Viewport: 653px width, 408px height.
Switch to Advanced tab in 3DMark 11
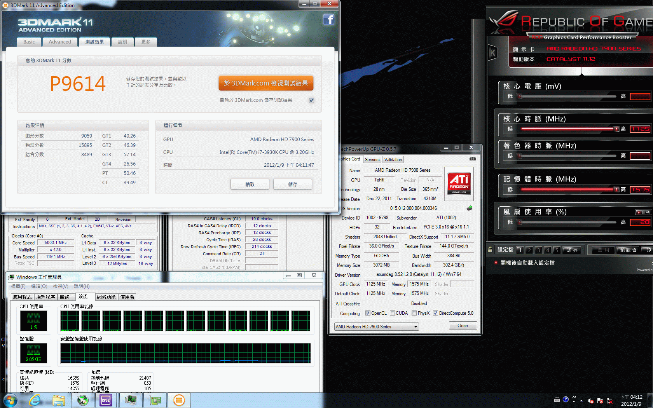tap(60, 42)
